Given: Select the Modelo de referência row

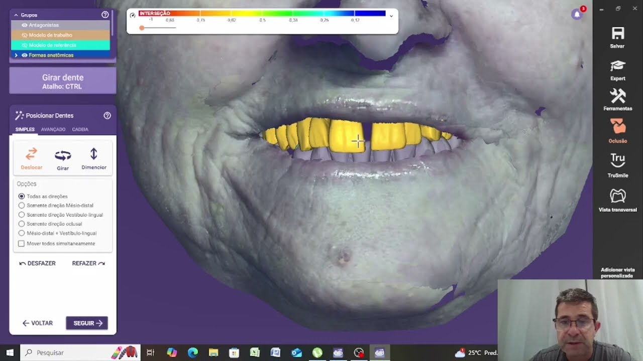Looking at the screenshot, I should (60, 45).
